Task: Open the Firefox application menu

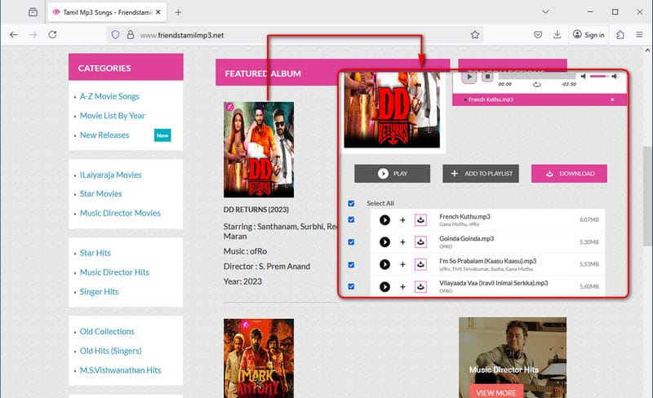Action: pos(639,35)
